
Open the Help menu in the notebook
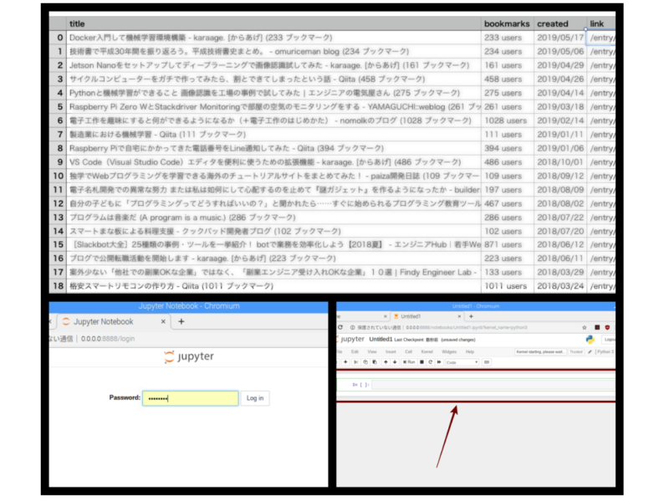pyautogui.click(x=470, y=351)
